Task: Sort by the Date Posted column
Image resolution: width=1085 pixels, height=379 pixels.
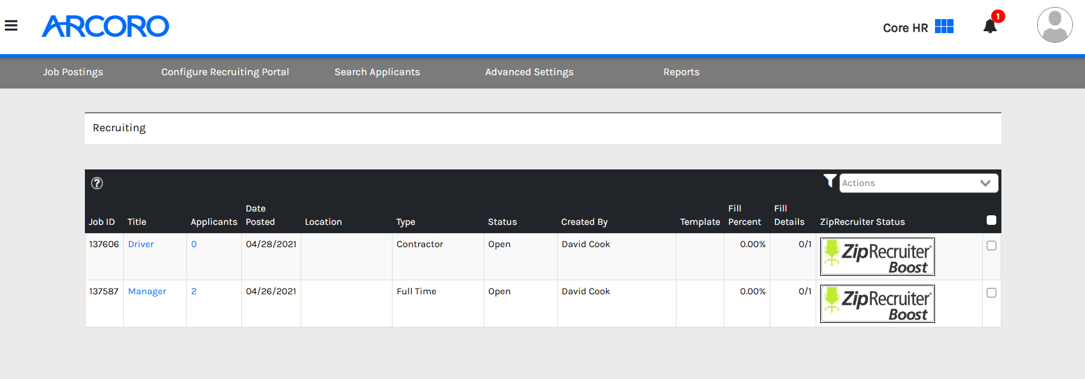Action: click(x=260, y=215)
